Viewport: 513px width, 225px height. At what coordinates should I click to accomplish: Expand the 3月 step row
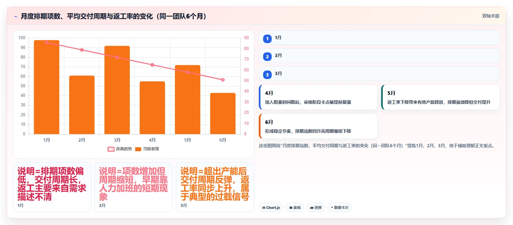[379, 73]
